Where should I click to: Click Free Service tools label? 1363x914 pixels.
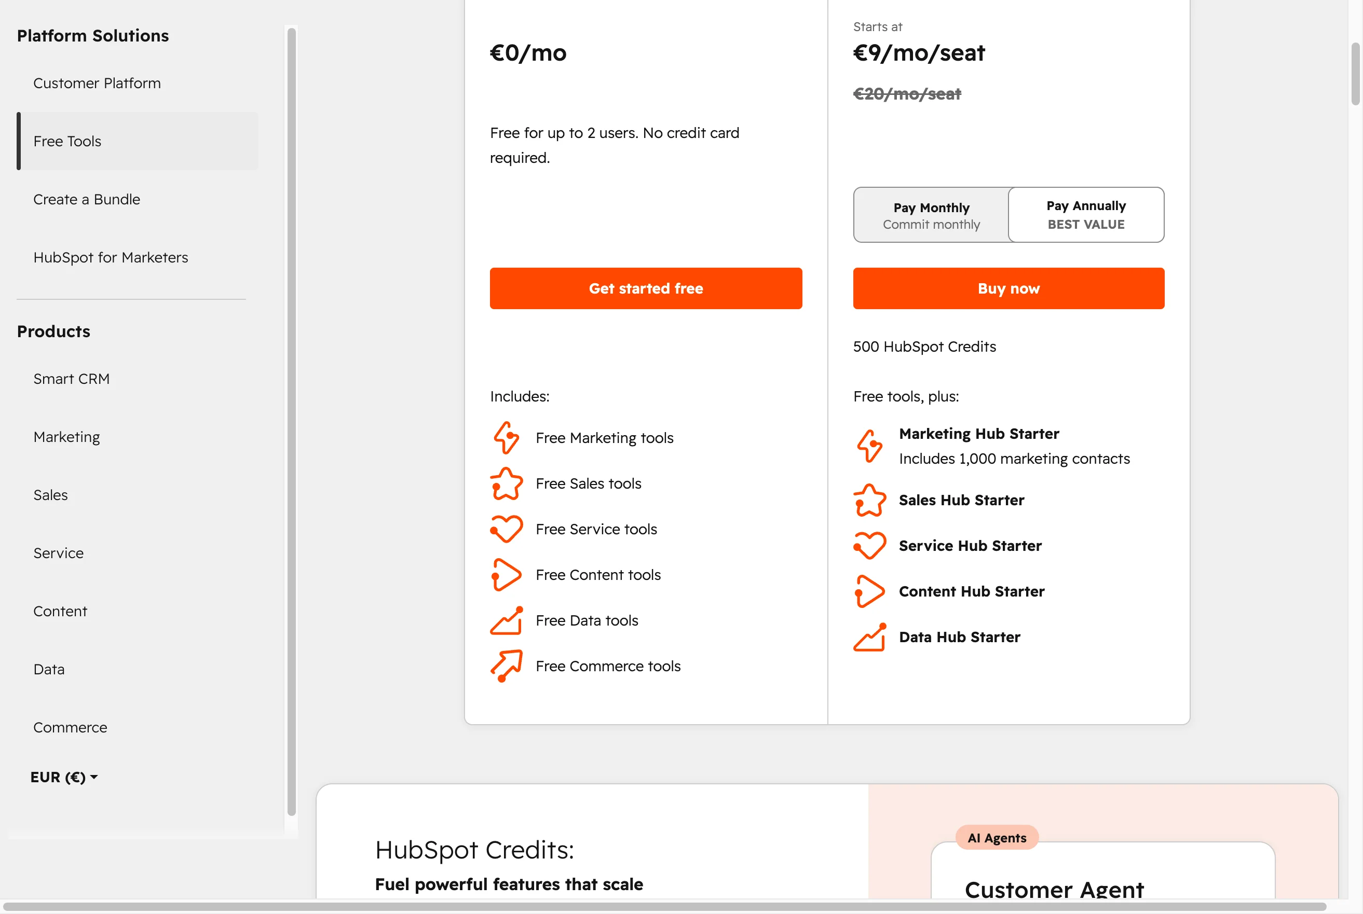596,529
